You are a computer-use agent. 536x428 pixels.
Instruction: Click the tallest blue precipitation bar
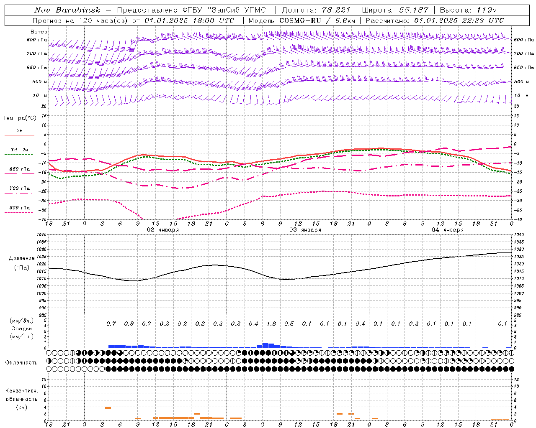[x=265, y=345]
